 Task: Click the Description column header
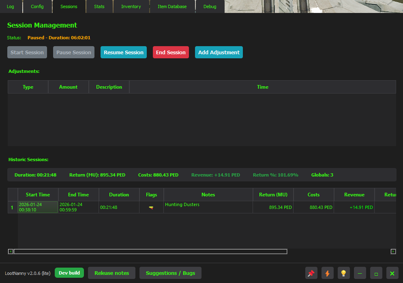(109, 87)
